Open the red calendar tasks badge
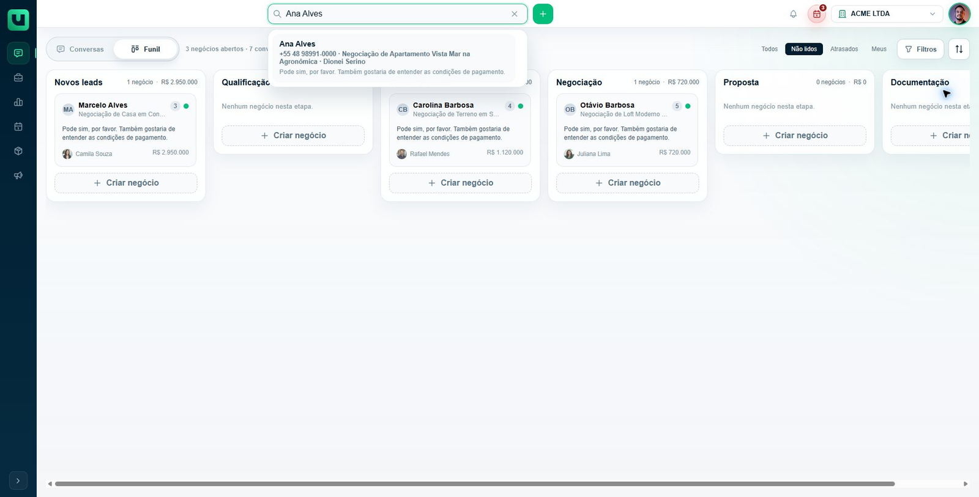This screenshot has height=497, width=979. click(x=817, y=14)
